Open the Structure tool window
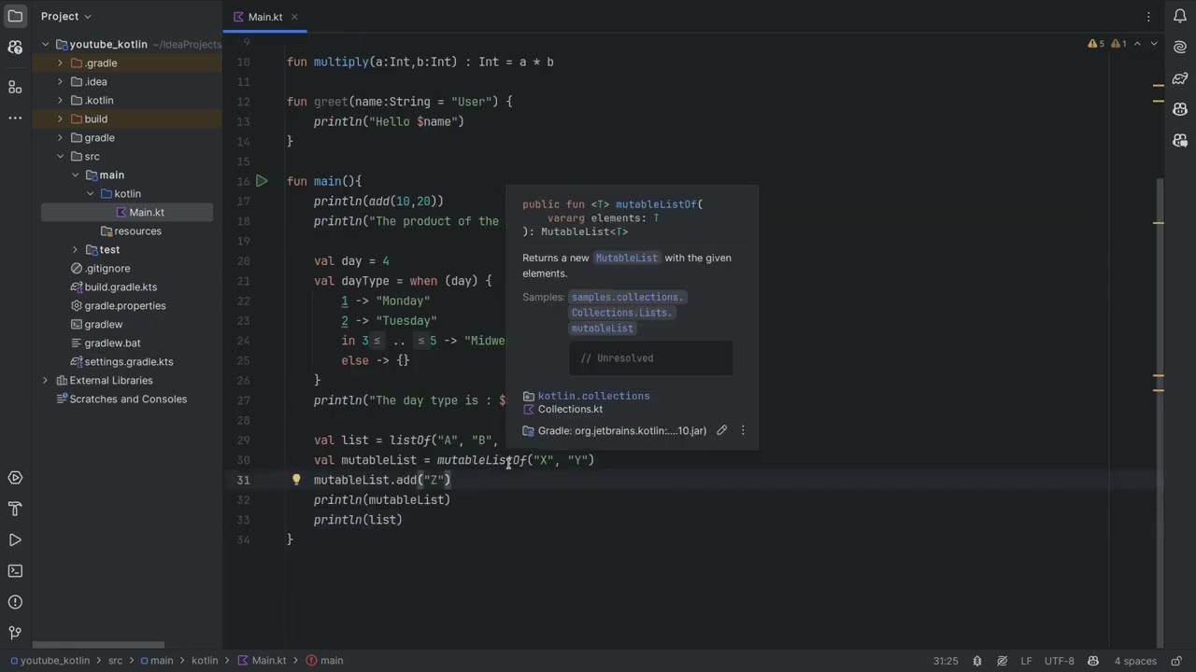Viewport: 1196px width, 672px height. pyautogui.click(x=15, y=87)
